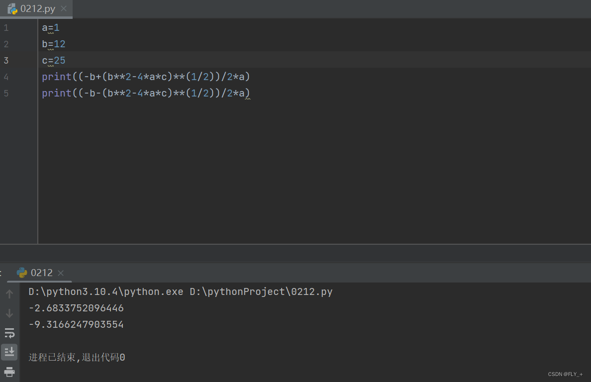Click the Up the Stack Trace arrow icon
The width and height of the screenshot is (591, 382).
tap(9, 294)
